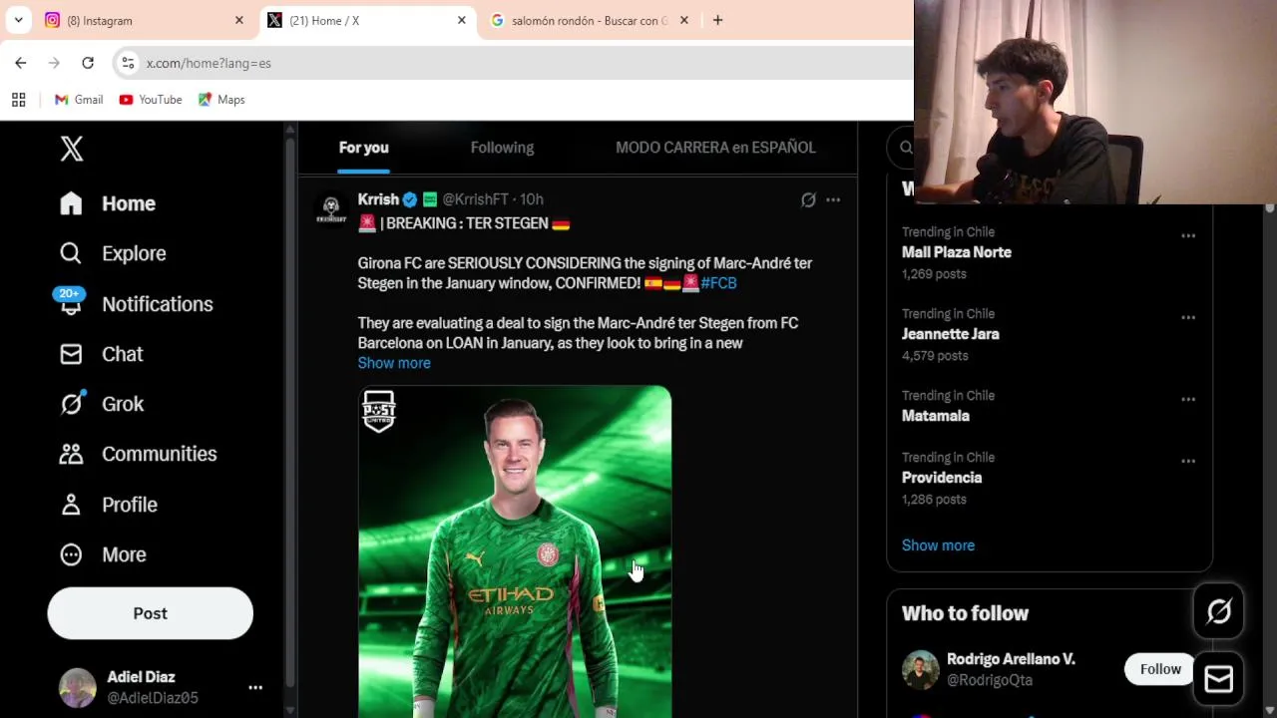Image resolution: width=1277 pixels, height=718 pixels.
Task: Open @KrrishFT handle
Action: tap(475, 199)
